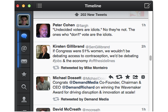Show Favorites via sidebar star icon
The image size is (168, 112).
click(24, 74)
